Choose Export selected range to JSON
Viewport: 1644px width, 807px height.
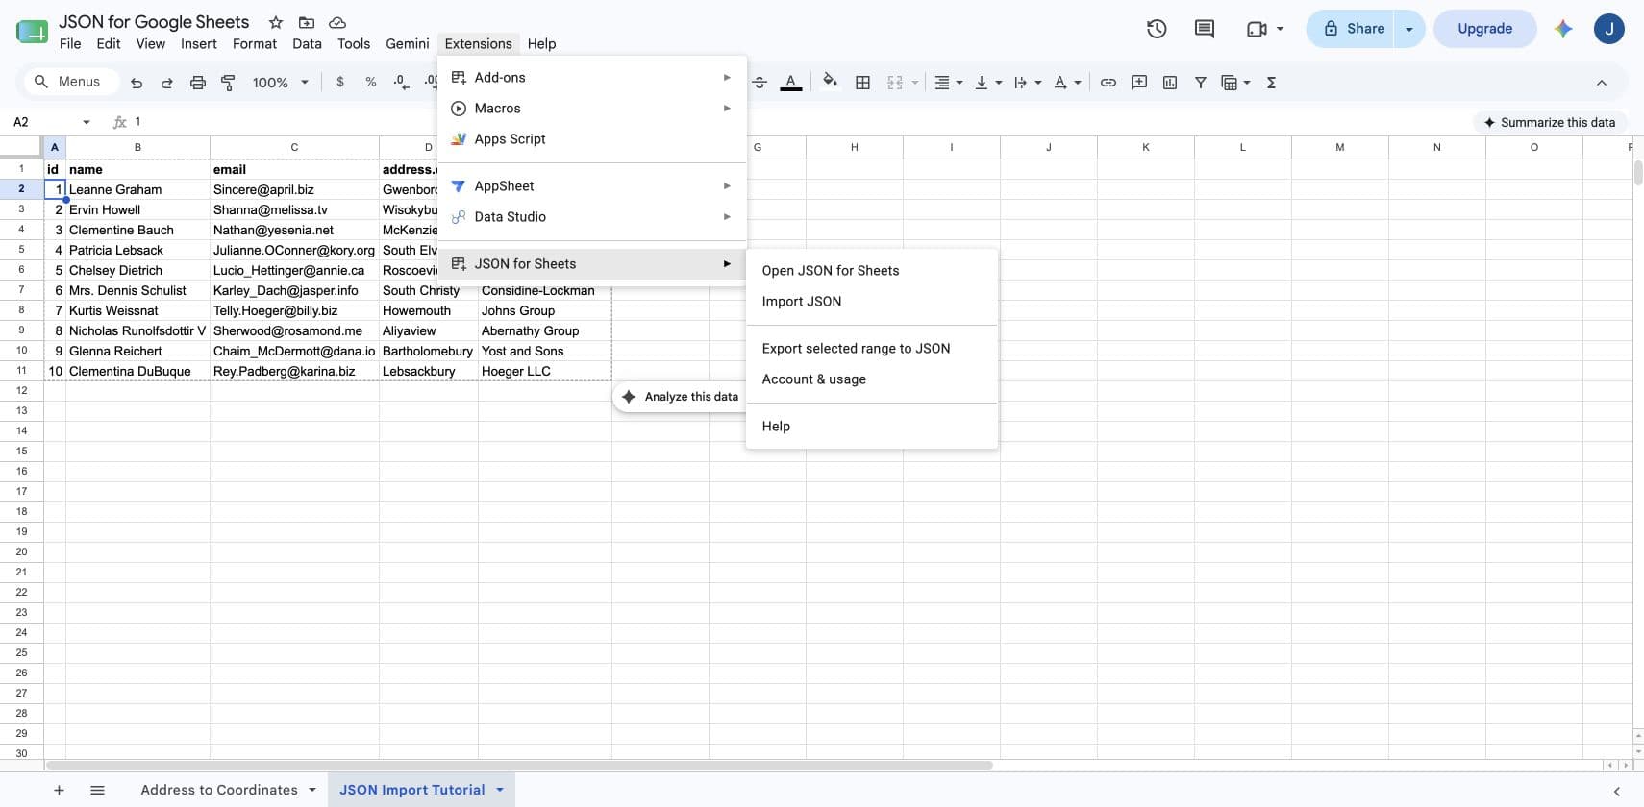(872, 348)
